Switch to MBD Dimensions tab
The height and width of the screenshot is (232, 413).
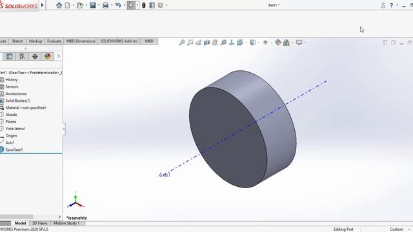tap(81, 41)
